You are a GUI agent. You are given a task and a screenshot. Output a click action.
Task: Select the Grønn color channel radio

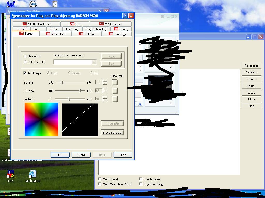point(70,73)
